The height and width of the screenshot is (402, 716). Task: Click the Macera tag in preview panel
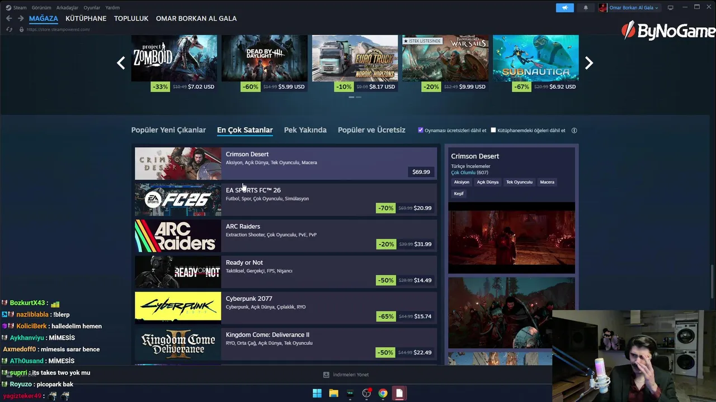(547, 182)
